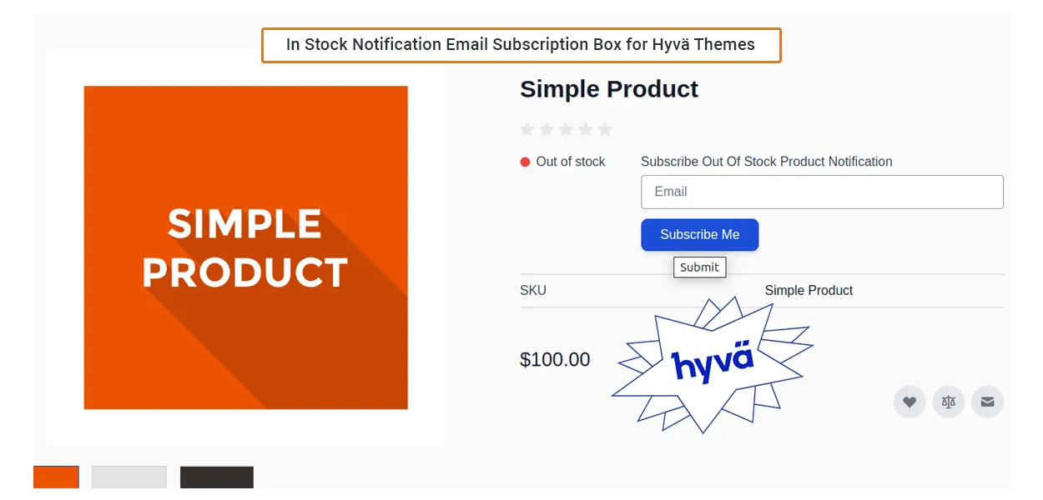Open the main Simple Product image
The height and width of the screenshot is (500, 1043).
pos(245,247)
